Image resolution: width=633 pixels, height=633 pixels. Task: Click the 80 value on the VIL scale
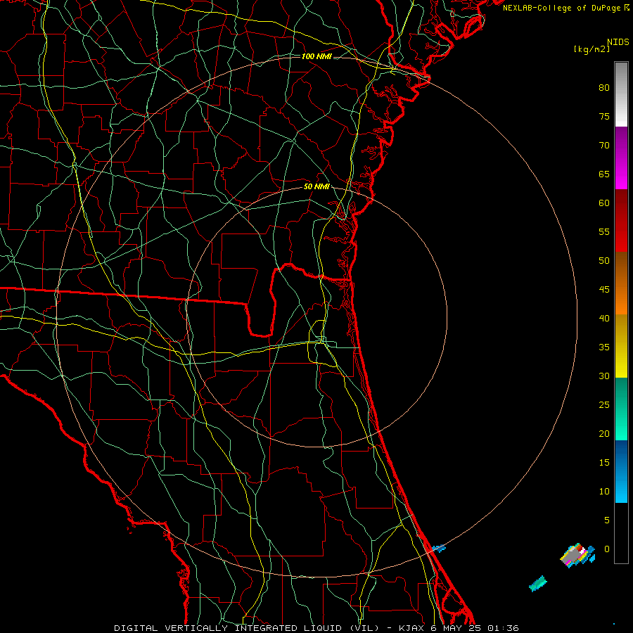(604, 88)
